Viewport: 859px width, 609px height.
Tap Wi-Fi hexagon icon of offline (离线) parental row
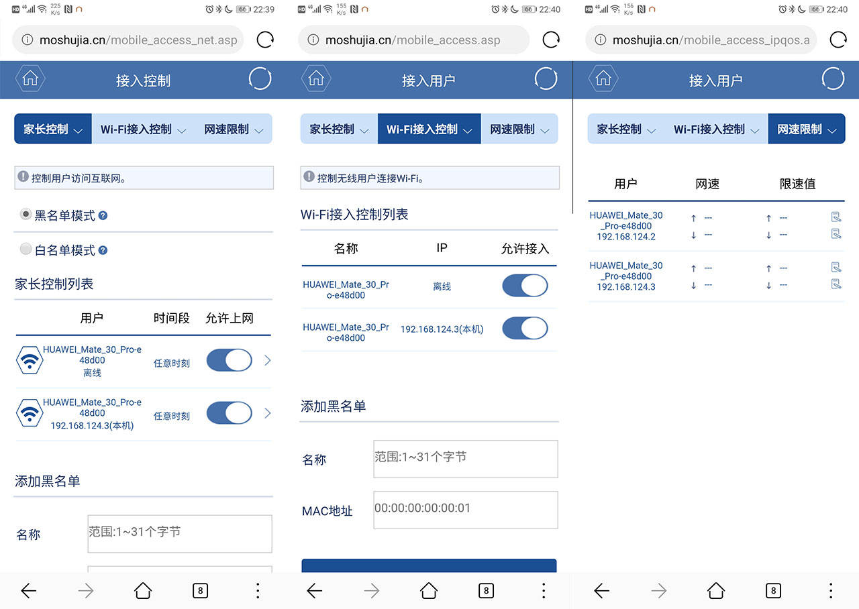coord(29,361)
